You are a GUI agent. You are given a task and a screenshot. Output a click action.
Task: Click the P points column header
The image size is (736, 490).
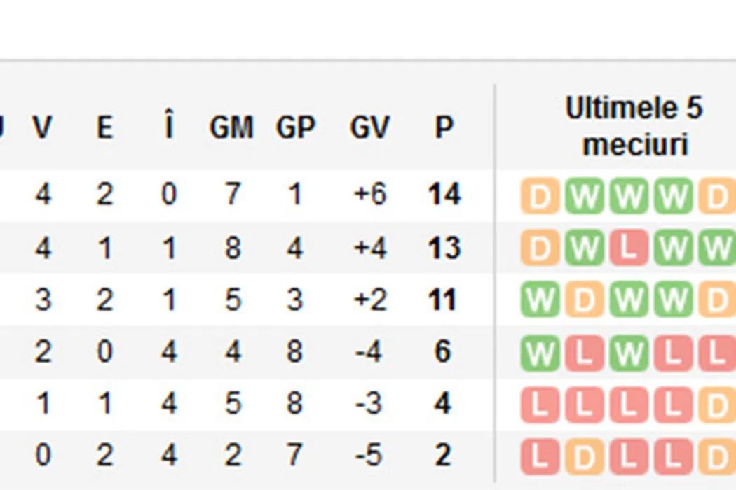443,127
